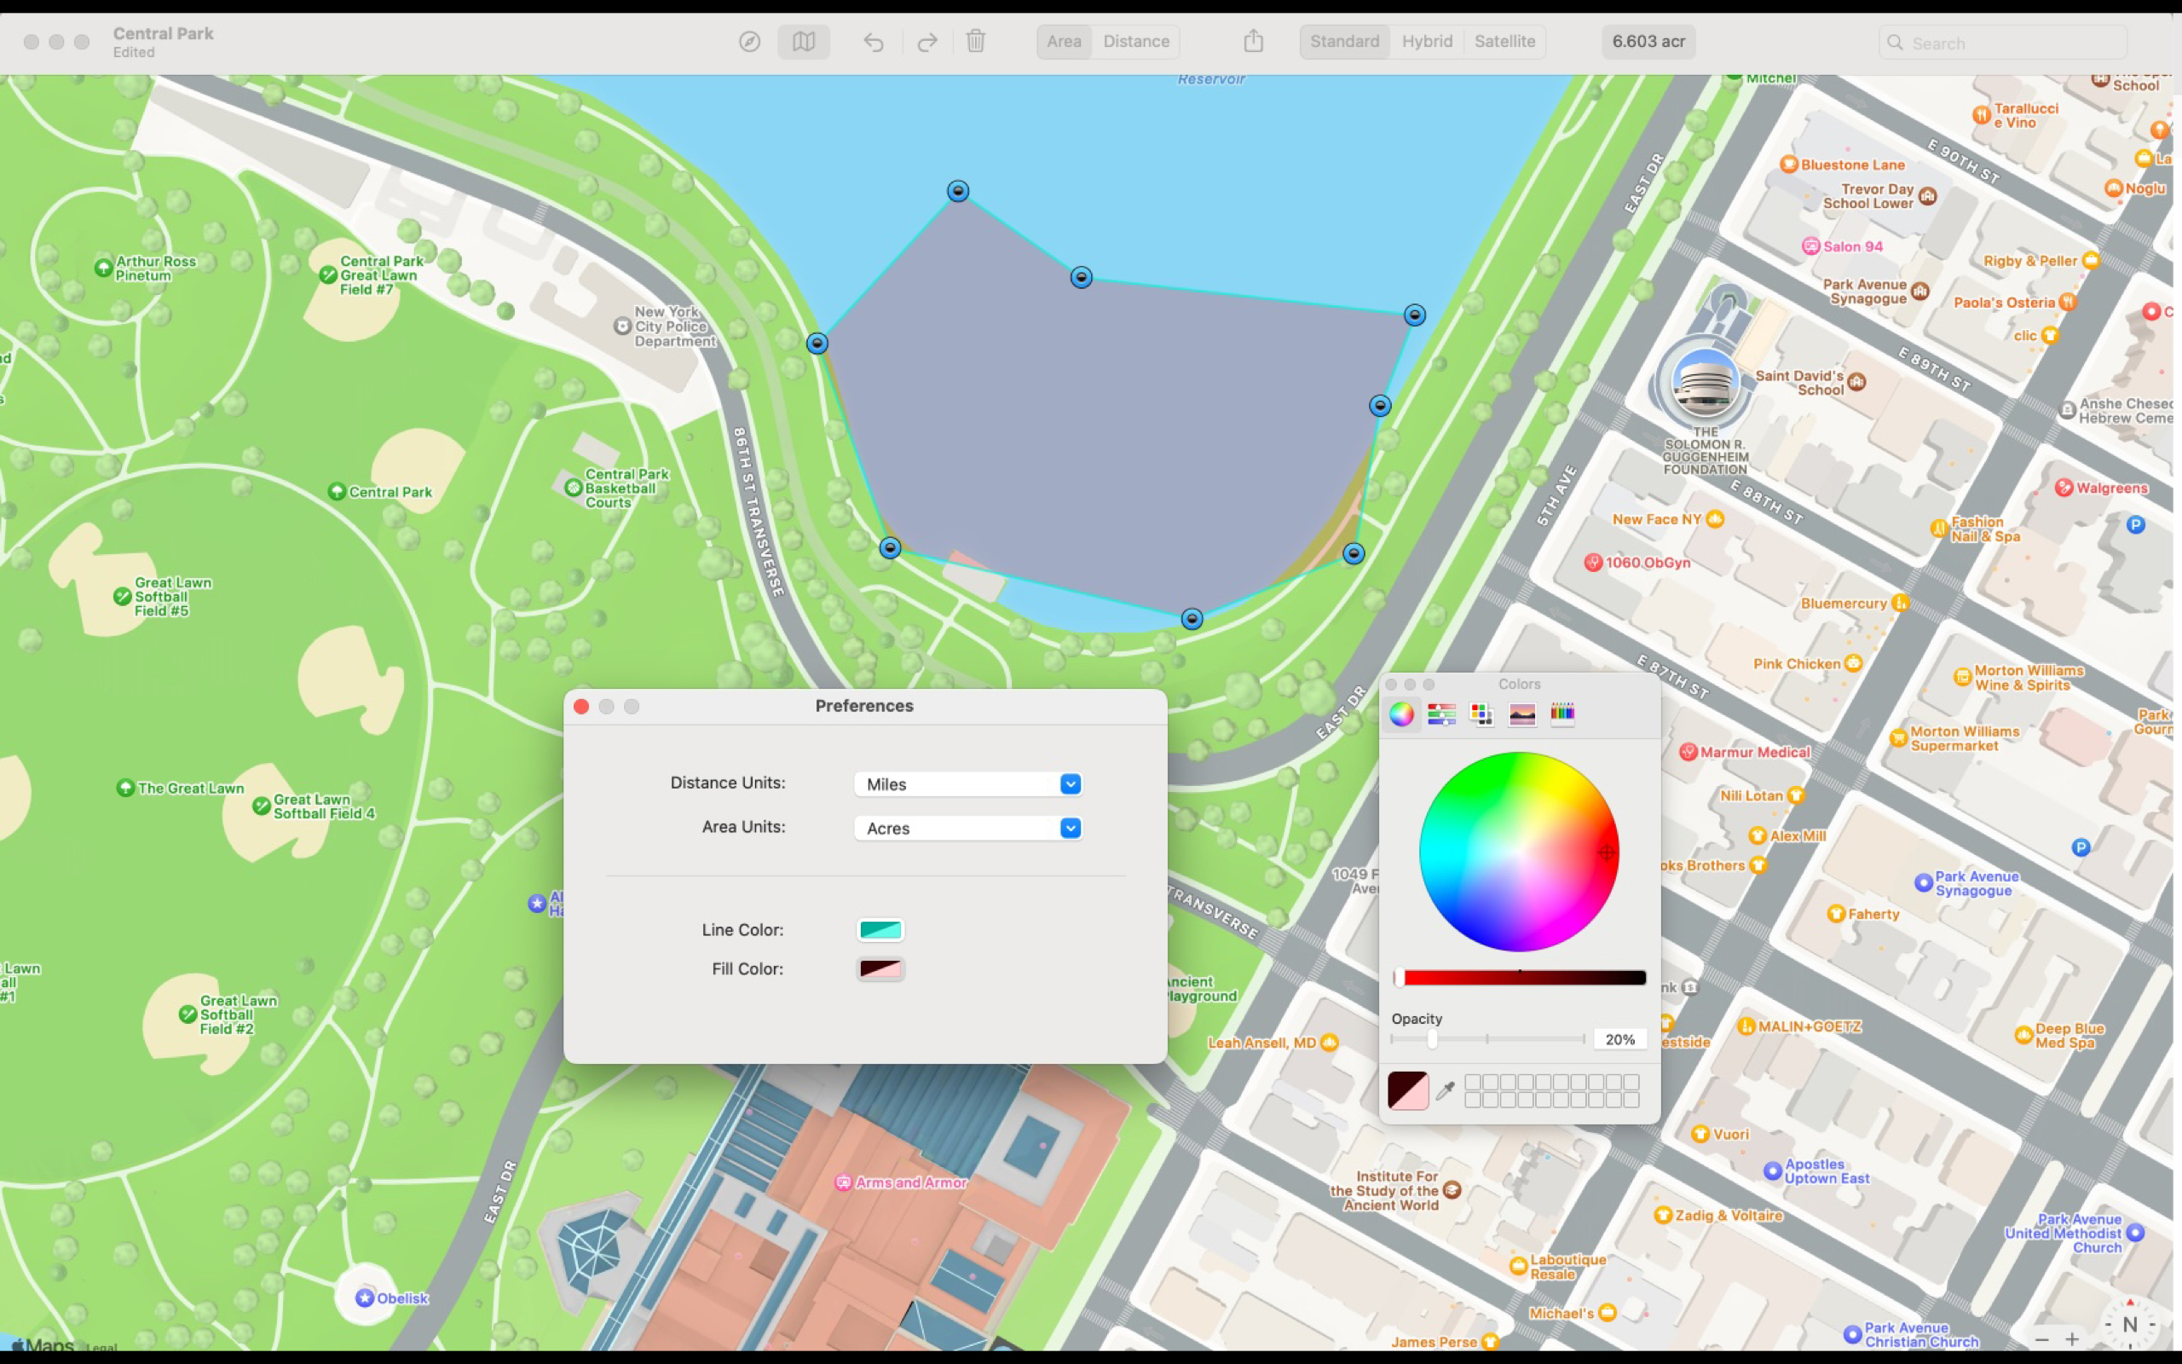This screenshot has width=2182, height=1364.
Task: Select the Guggenheim museum landmark icon
Action: [x=1704, y=382]
